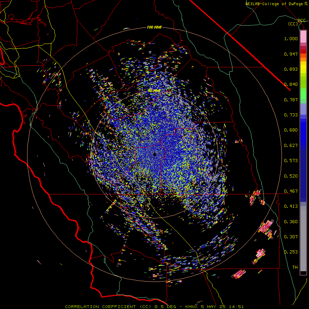Select the 0.627 scale value

291,146
